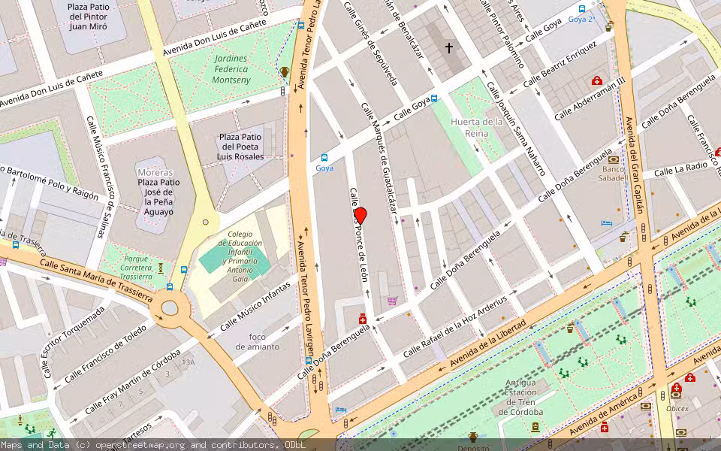
Task: Click the Huerta de la Reina label
Action: pyautogui.click(x=476, y=127)
